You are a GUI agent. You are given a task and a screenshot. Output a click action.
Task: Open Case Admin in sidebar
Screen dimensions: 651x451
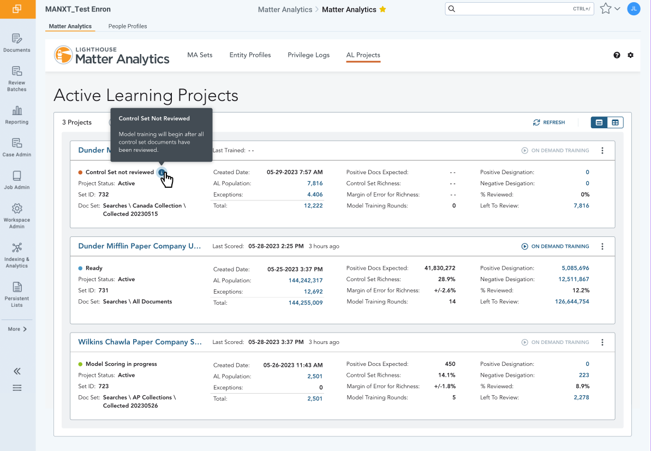tap(17, 147)
